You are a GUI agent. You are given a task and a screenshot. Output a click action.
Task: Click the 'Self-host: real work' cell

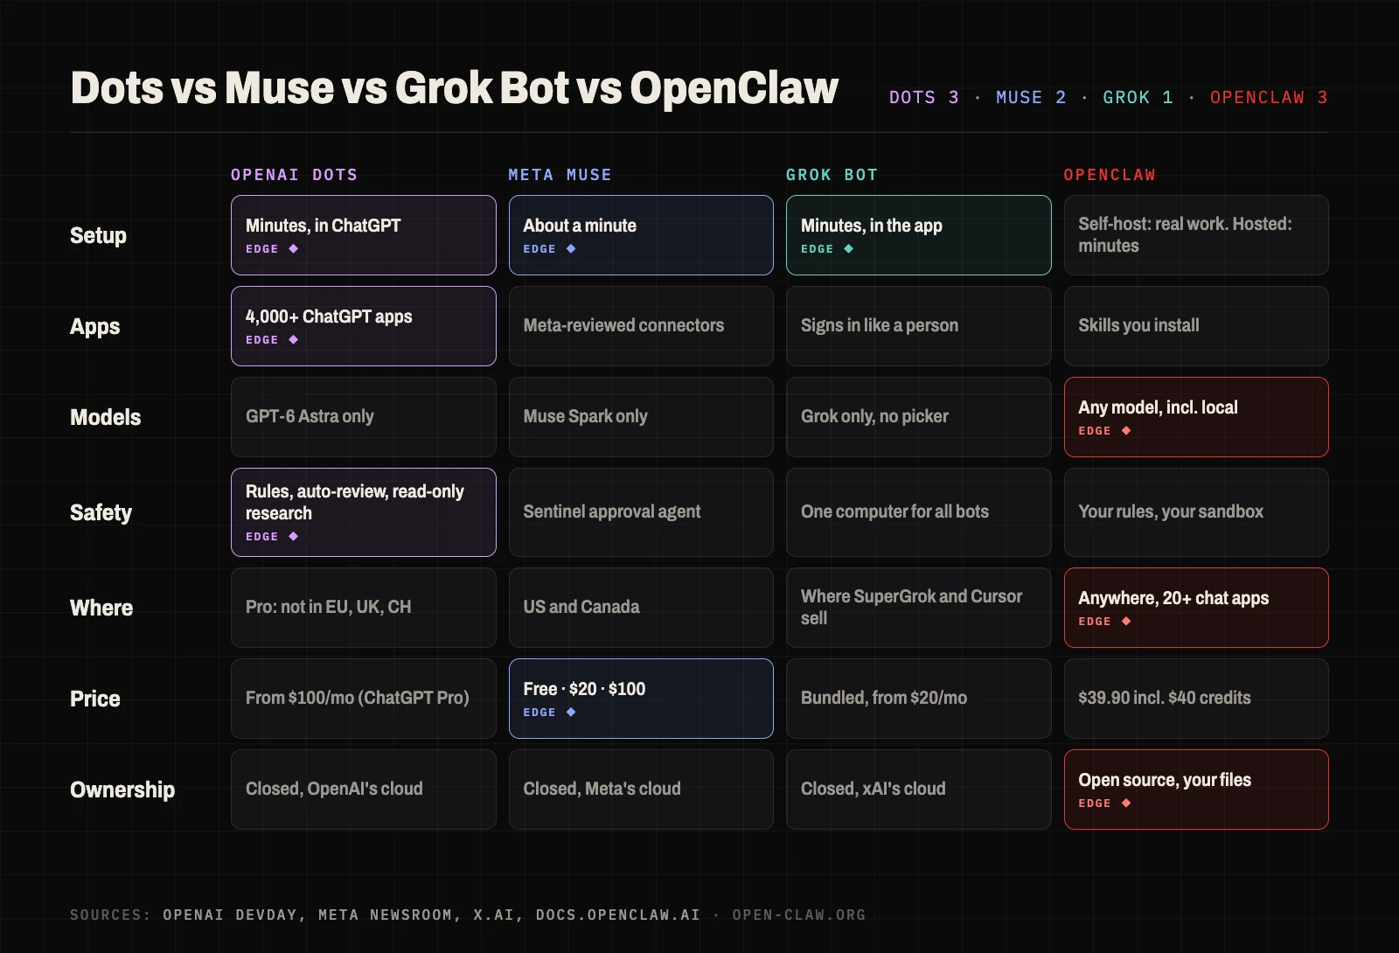coord(1196,235)
